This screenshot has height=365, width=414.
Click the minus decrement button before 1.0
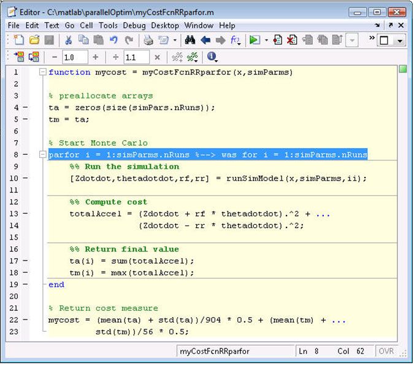(x=54, y=57)
